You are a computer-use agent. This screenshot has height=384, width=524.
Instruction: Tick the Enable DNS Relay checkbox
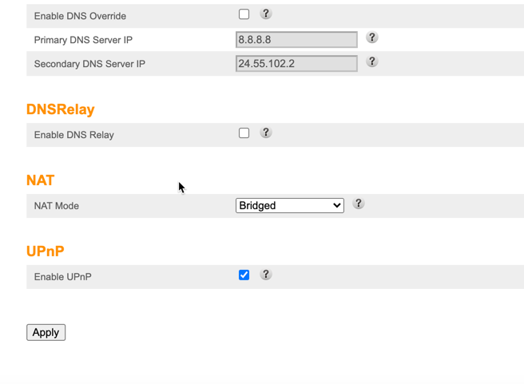point(244,133)
